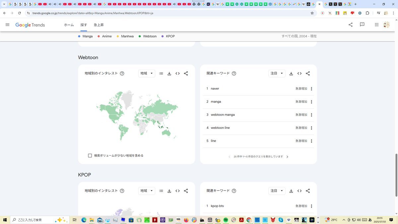
Task: Click the Webtoon term in legend
Action: [x=150, y=36]
